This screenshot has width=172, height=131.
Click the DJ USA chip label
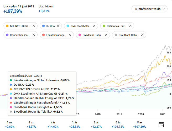tap(51, 26)
